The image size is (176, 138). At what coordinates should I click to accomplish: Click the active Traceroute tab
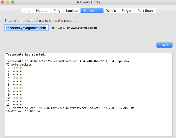pos(92,11)
